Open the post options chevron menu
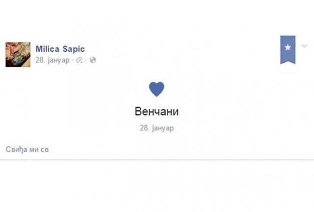 tap(304, 47)
